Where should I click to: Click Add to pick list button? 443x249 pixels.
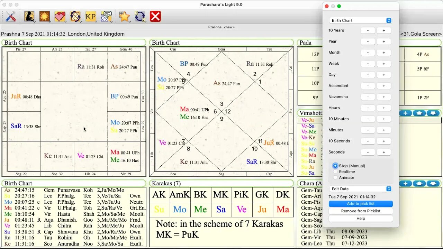[361, 204]
